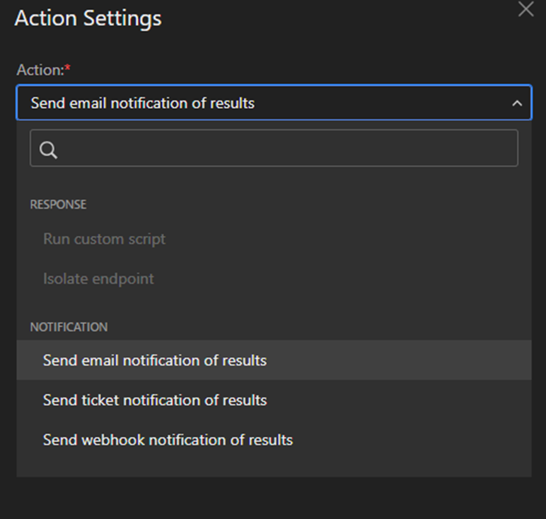Select the disabled Run custom script option
This screenshot has height=519, width=546.
click(x=104, y=239)
